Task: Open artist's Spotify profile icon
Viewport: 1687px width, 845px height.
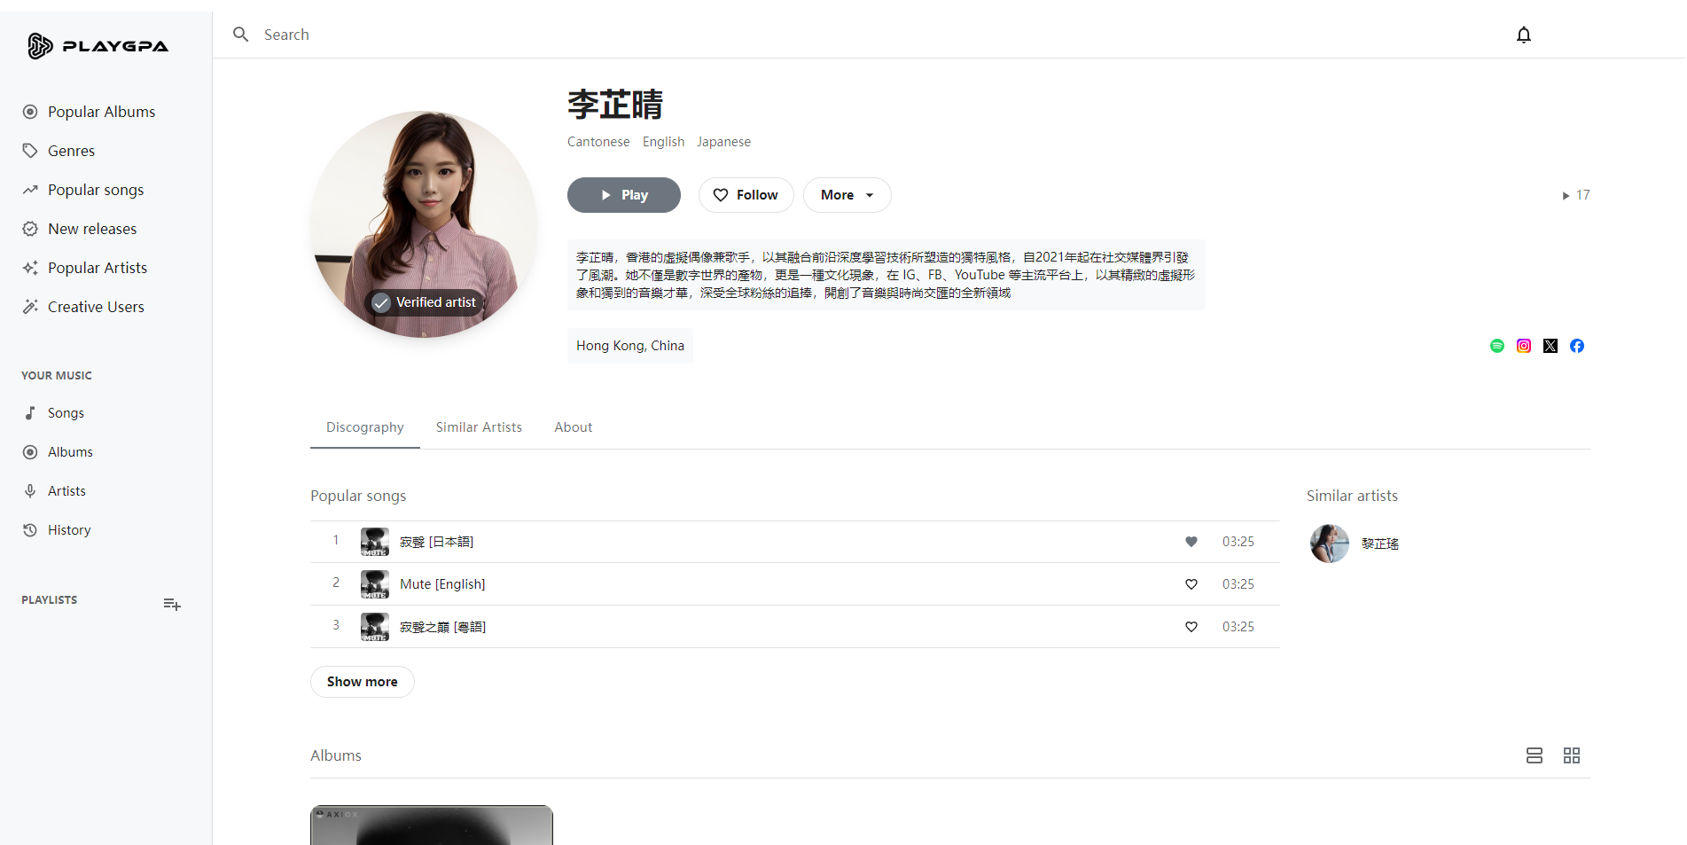Action: click(x=1497, y=346)
